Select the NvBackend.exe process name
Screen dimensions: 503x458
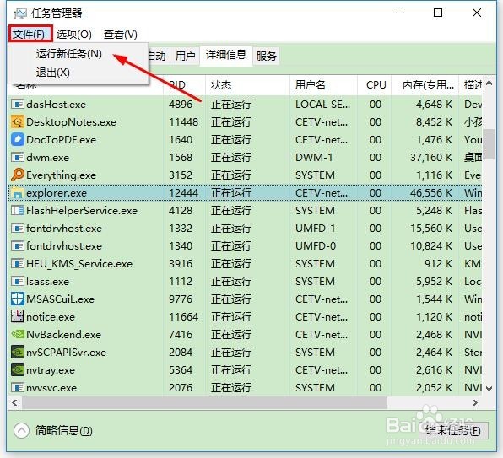pos(63,335)
